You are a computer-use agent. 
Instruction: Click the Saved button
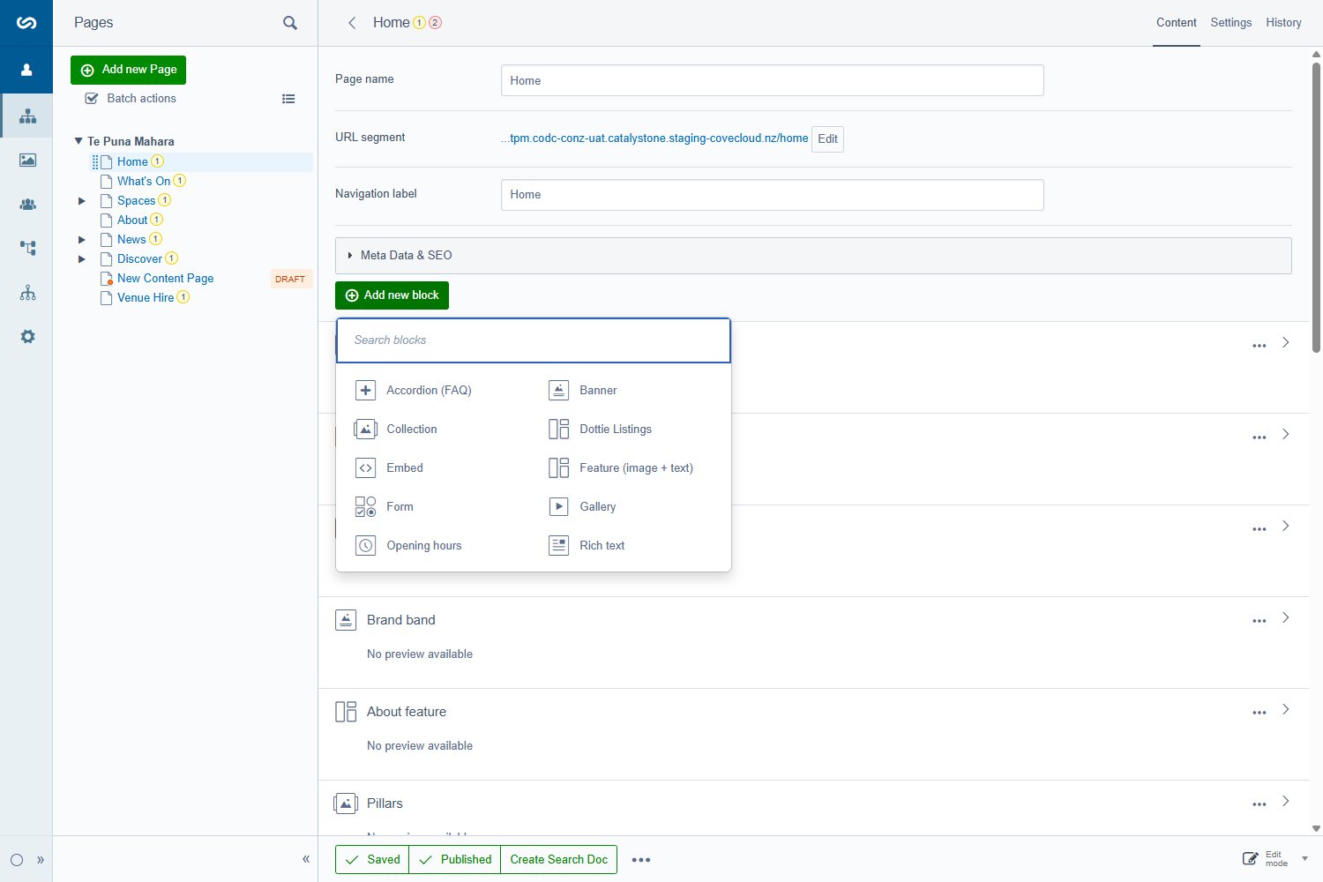[x=372, y=860]
